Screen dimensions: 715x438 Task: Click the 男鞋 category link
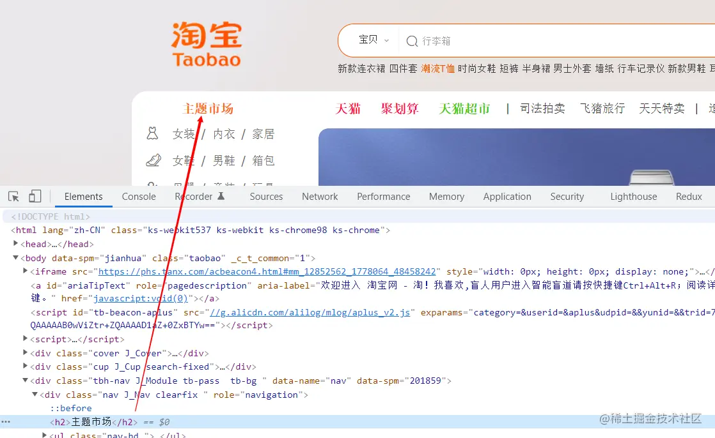pos(224,161)
